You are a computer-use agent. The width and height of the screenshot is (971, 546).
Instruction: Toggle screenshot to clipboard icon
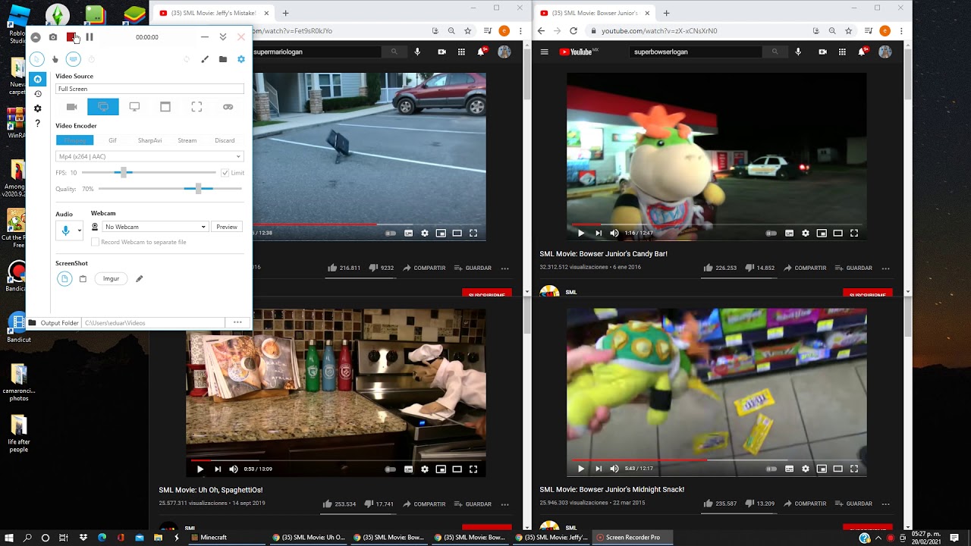[83, 279]
